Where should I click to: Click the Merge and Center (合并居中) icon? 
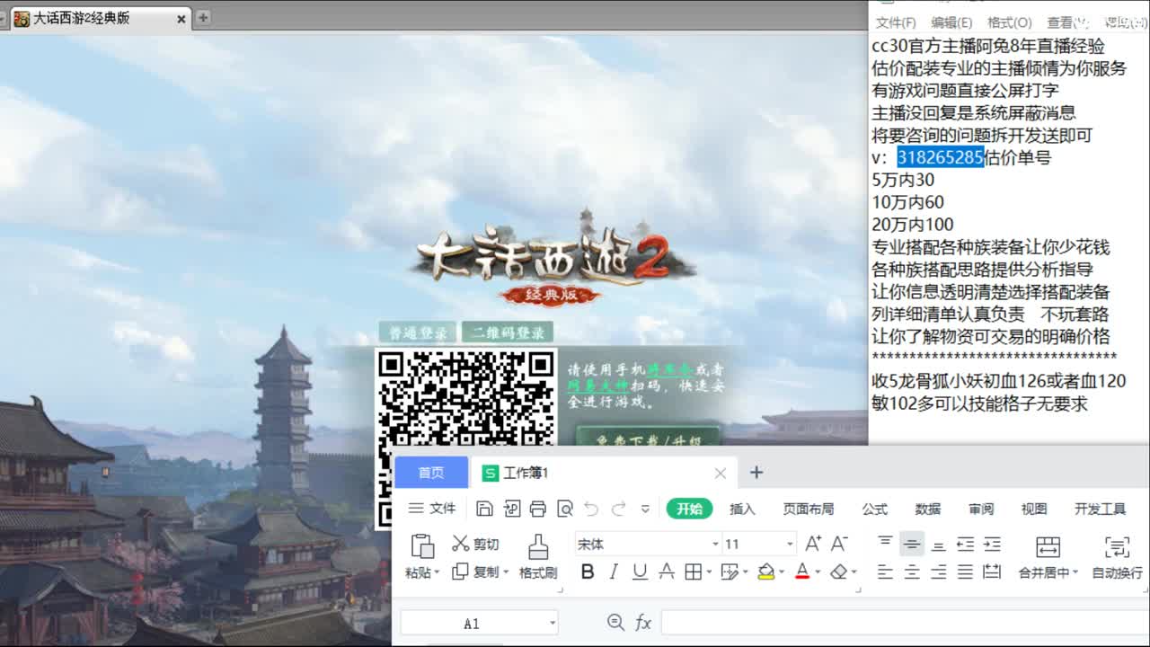tap(1047, 546)
